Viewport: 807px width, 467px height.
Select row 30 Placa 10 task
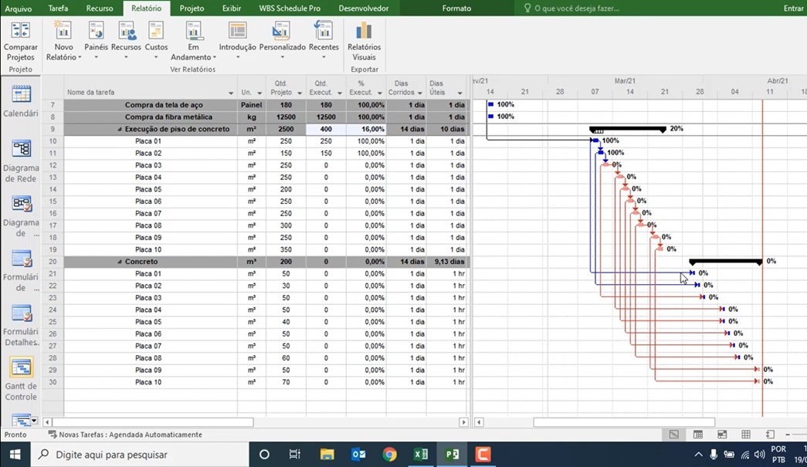[148, 382]
